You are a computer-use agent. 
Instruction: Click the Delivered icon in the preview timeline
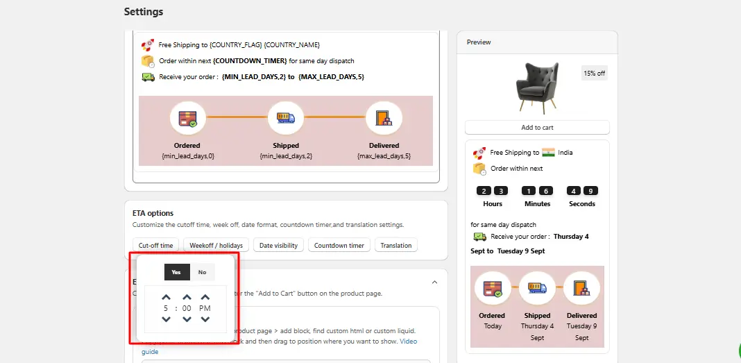pos(581,288)
